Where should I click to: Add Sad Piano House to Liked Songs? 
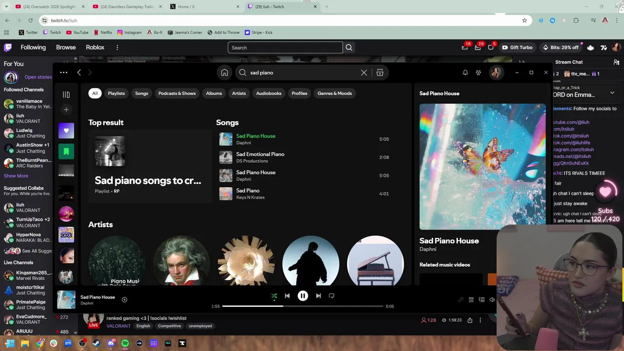(x=124, y=300)
